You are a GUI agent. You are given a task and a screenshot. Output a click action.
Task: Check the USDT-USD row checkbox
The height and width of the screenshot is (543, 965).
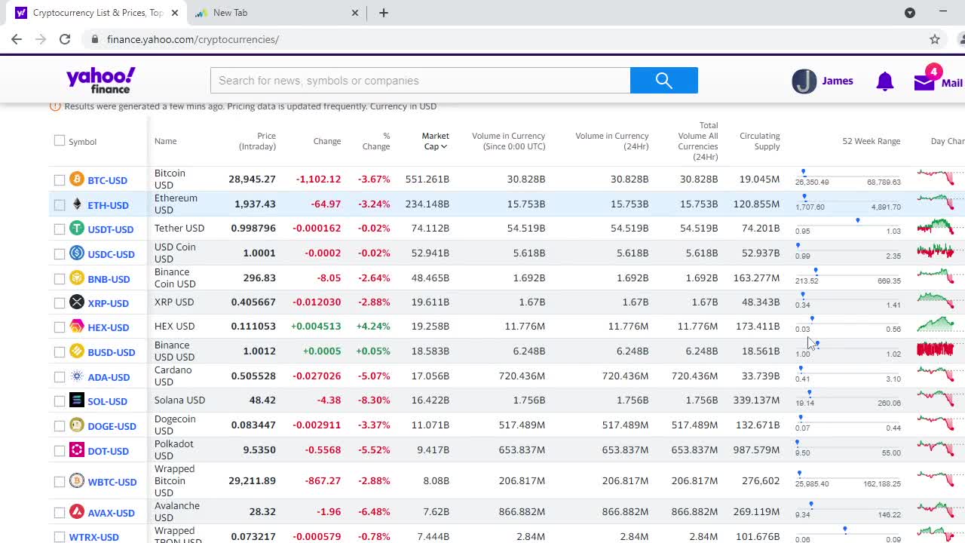pyautogui.click(x=60, y=229)
